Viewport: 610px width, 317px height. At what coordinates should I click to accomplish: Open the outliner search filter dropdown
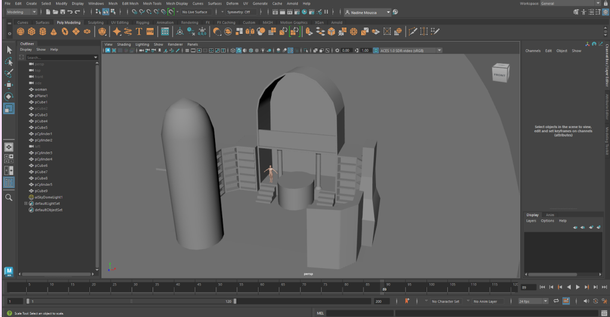coord(96,58)
